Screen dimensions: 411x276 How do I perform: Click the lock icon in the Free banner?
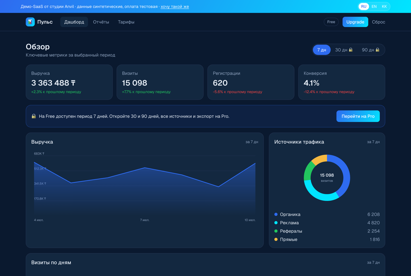point(34,116)
